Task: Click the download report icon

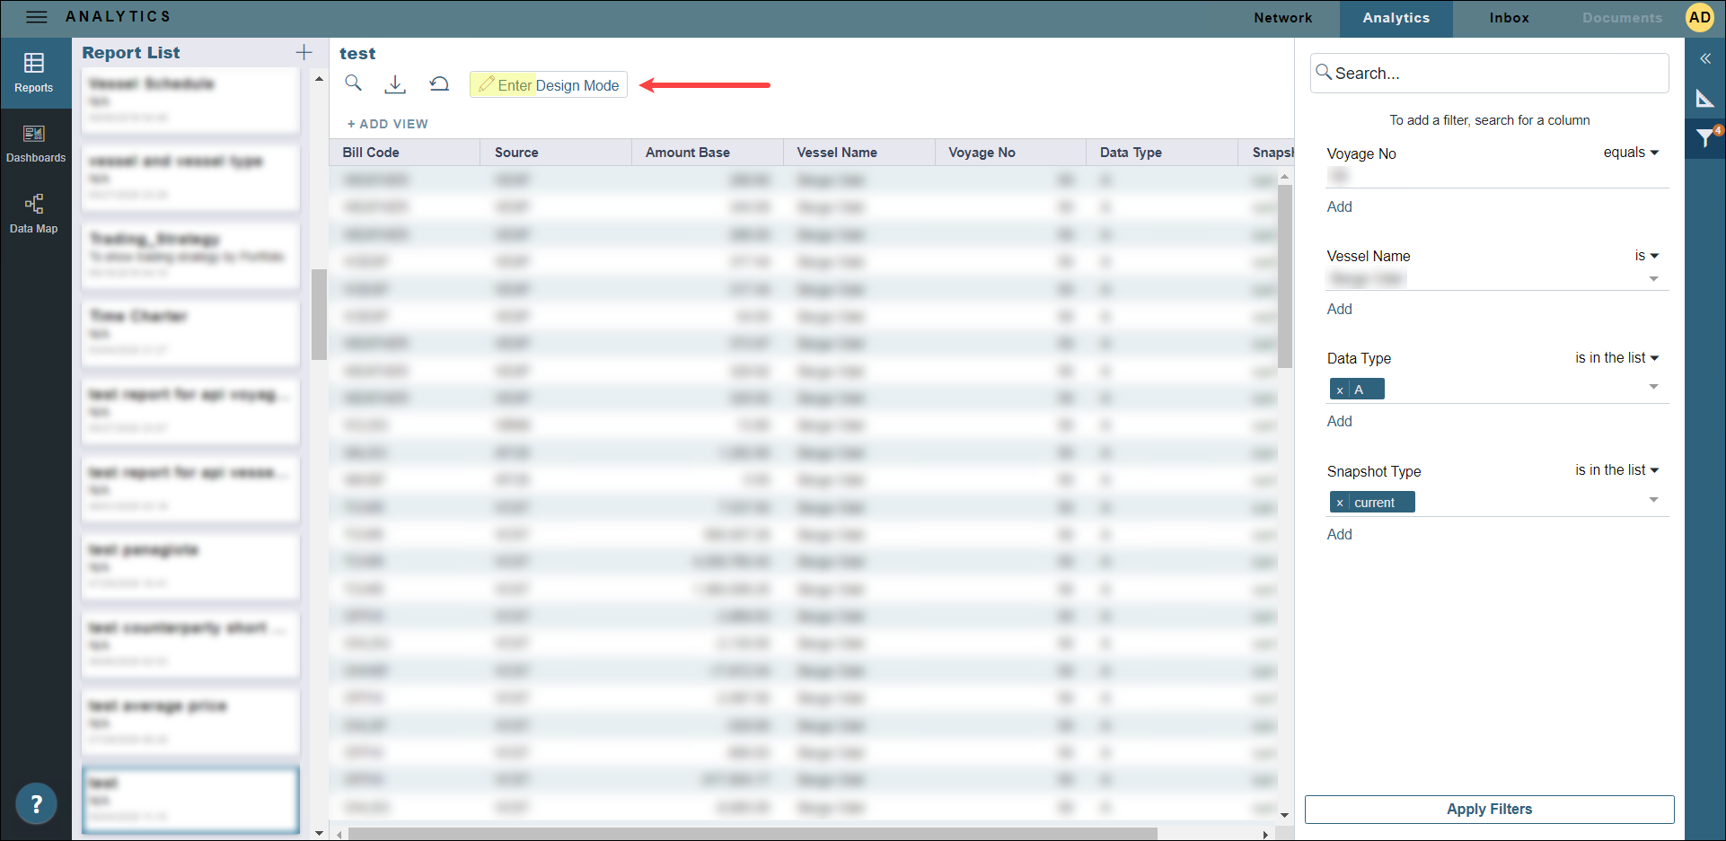Action: click(395, 84)
